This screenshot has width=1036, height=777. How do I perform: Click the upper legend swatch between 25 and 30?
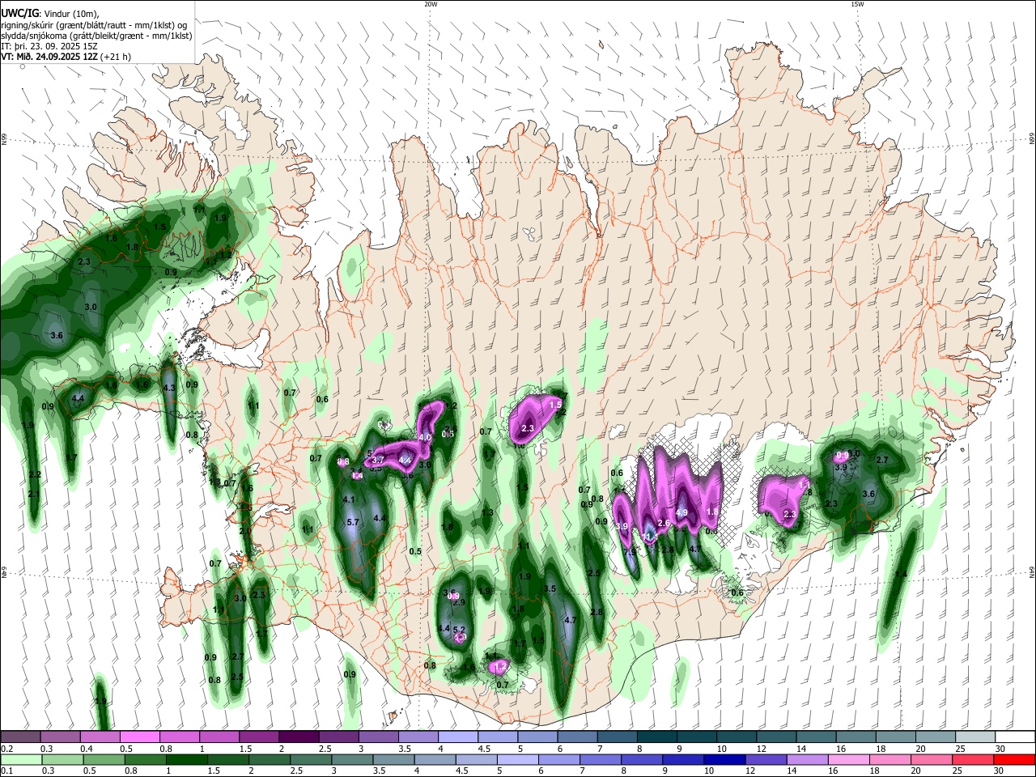tap(974, 737)
